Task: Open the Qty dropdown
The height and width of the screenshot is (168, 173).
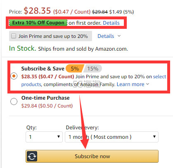Action: click(44, 137)
